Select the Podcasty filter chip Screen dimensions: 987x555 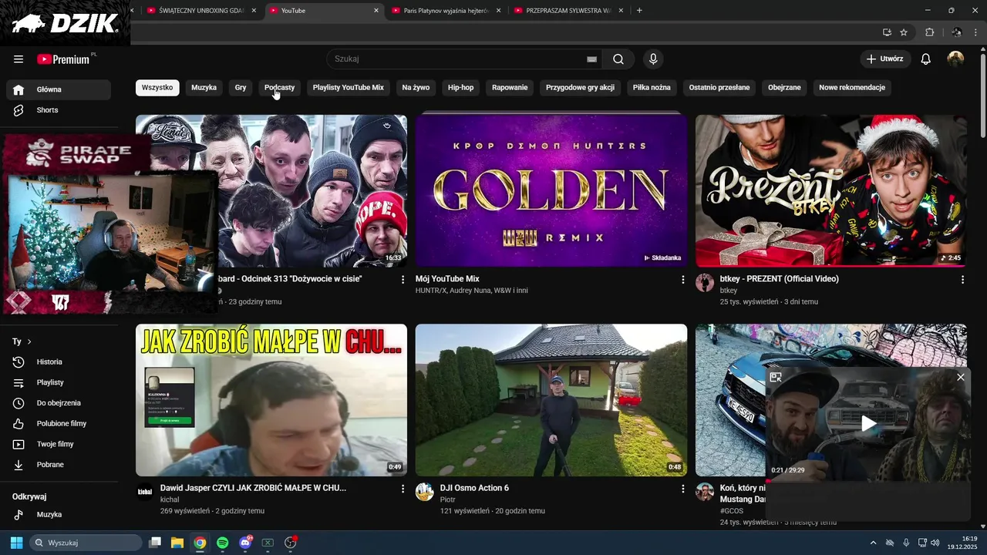tap(279, 88)
